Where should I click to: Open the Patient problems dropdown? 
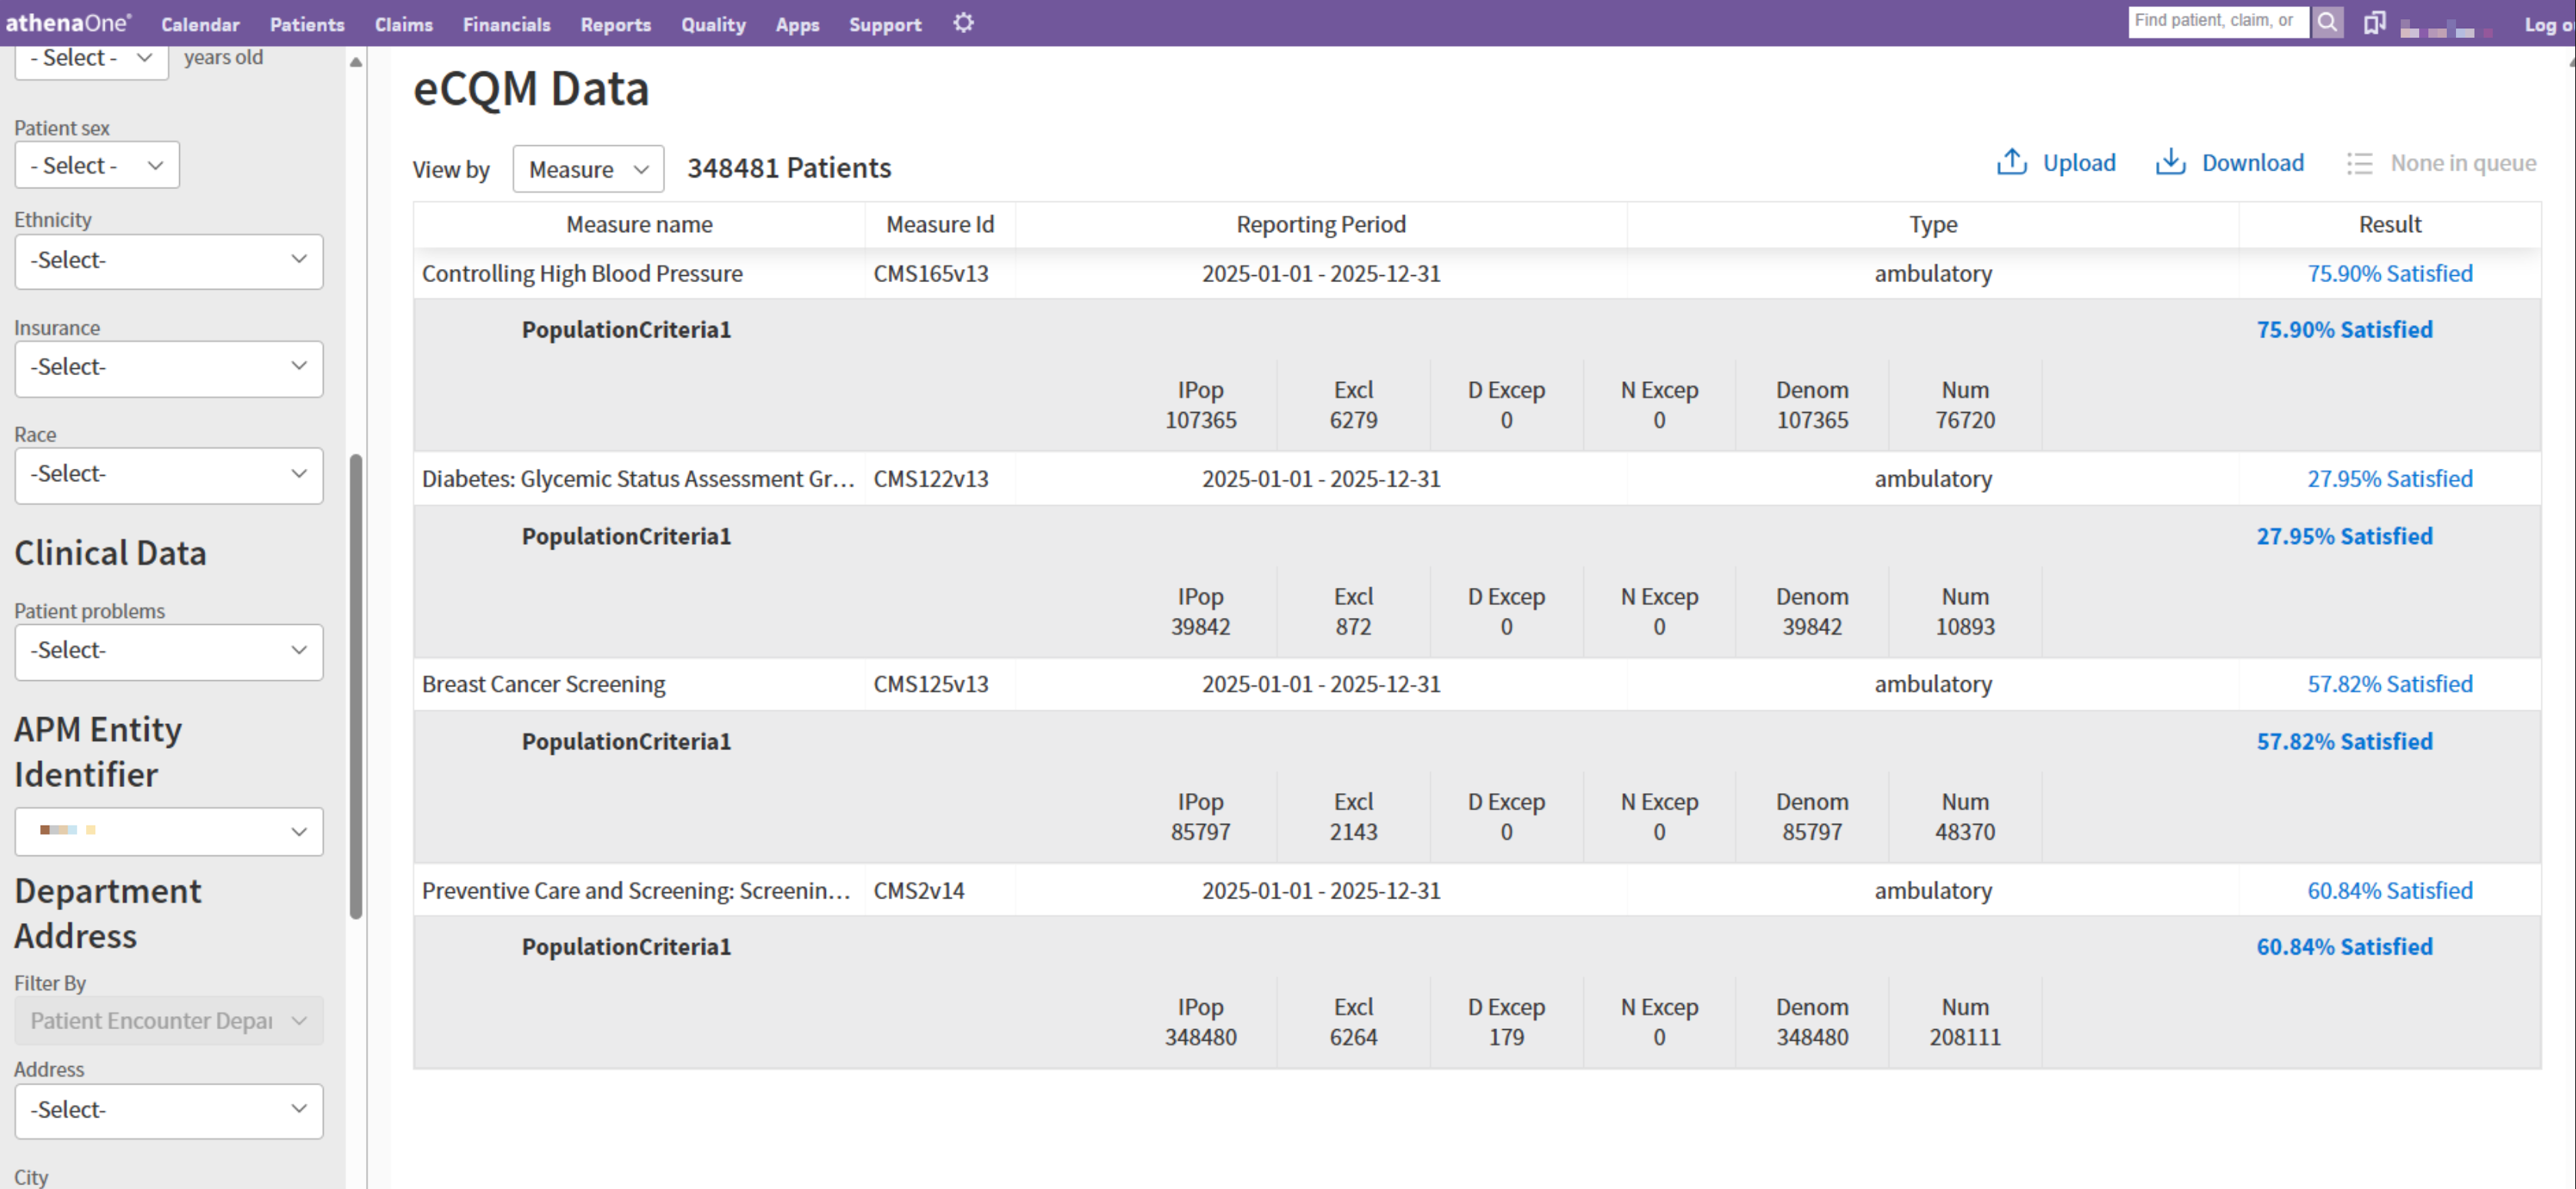[169, 652]
